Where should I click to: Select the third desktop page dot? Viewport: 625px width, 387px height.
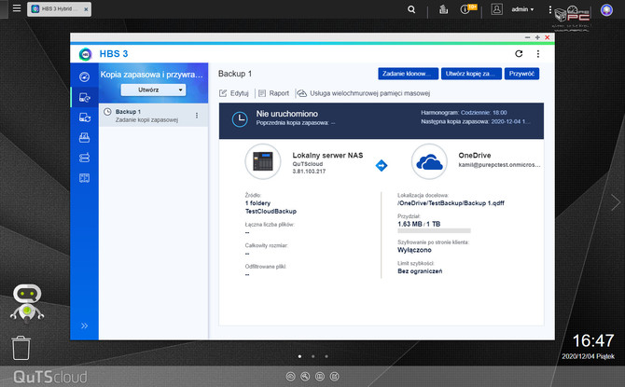[x=326, y=356]
